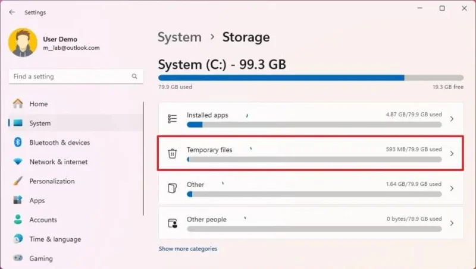Close the Settings window
The width and height of the screenshot is (476, 269).
[x=464, y=8]
